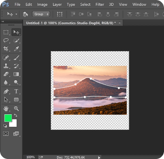Select the Spot Healing Brush tool
164x159 pixels.
coord(6,57)
